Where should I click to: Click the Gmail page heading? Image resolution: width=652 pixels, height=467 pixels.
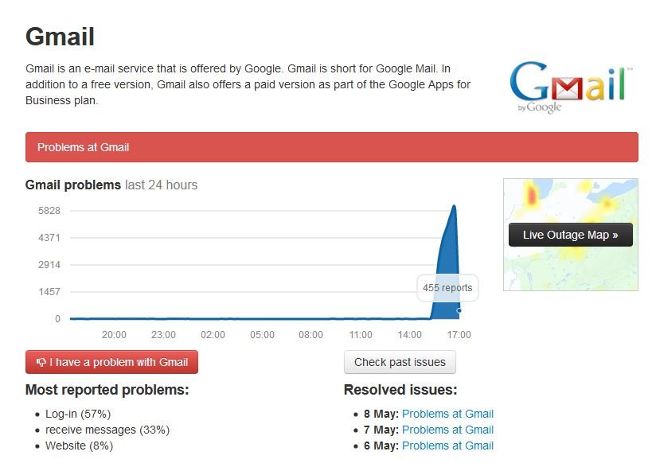(60, 37)
